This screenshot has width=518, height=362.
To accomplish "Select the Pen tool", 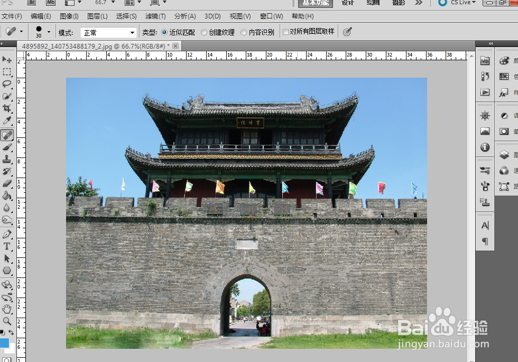I will (x=7, y=235).
